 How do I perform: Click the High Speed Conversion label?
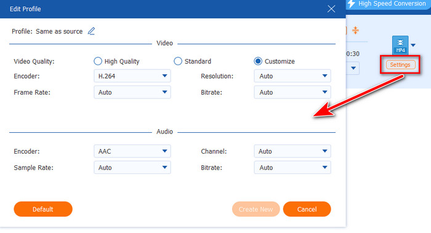tap(392, 4)
